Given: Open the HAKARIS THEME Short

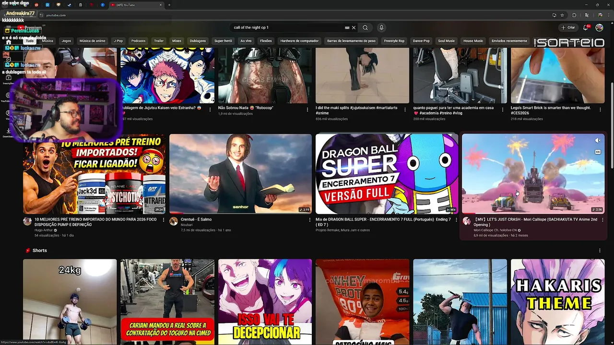Looking at the screenshot, I should pyautogui.click(x=557, y=302).
